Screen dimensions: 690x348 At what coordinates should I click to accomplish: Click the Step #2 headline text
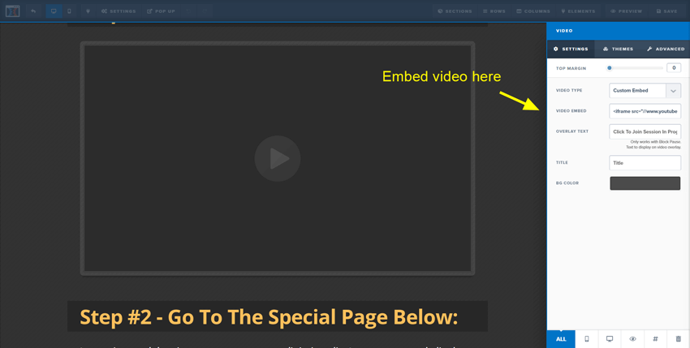(269, 316)
